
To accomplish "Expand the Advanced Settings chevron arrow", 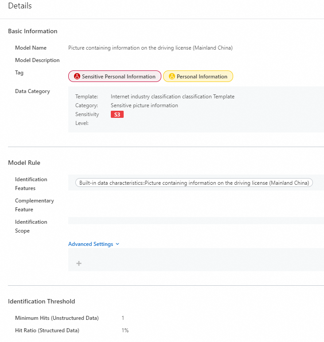I will (117, 244).
